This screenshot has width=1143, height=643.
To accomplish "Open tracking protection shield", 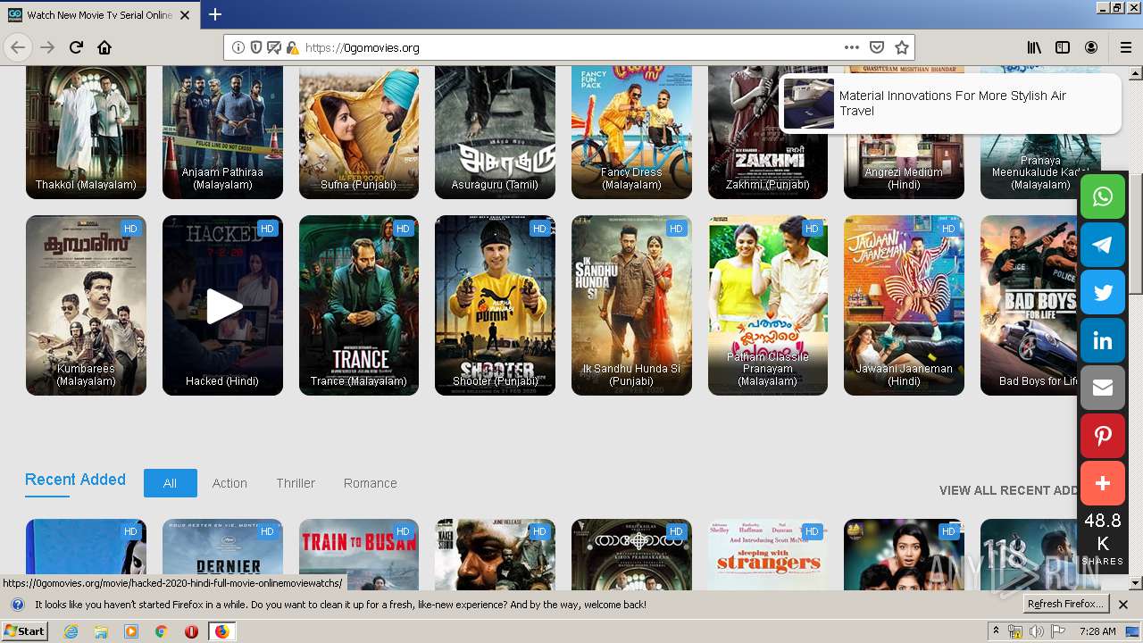I will coord(255,47).
